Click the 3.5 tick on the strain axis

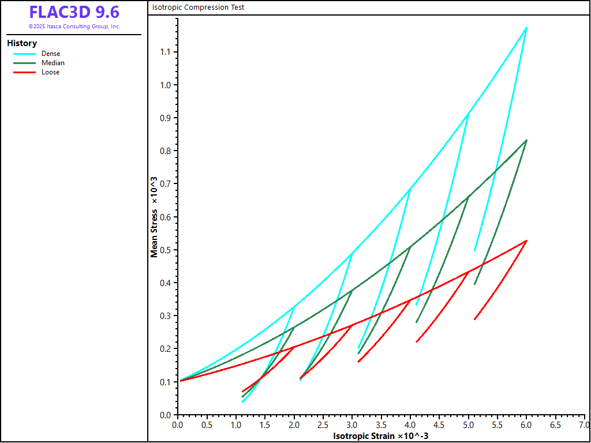(381, 425)
